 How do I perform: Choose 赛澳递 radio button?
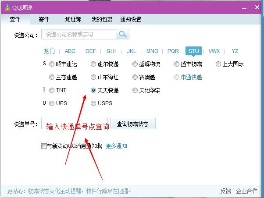coord(135,77)
